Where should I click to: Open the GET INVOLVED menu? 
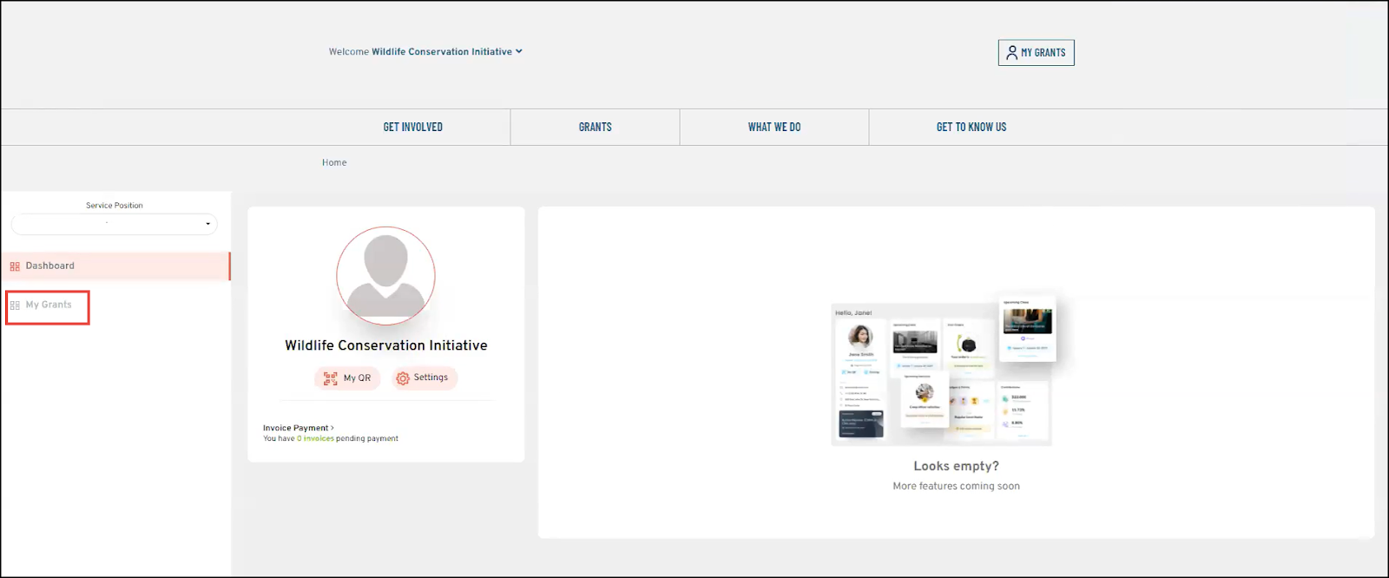pos(412,128)
